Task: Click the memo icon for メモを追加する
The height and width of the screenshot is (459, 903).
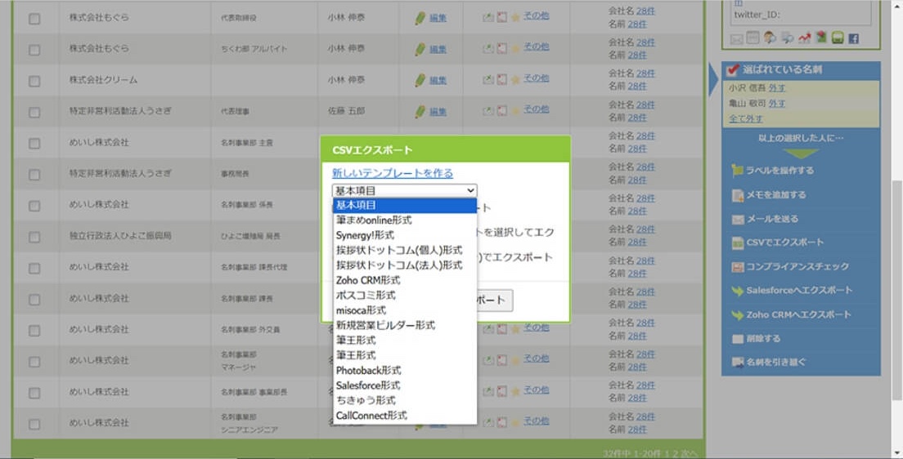Action: click(x=737, y=195)
